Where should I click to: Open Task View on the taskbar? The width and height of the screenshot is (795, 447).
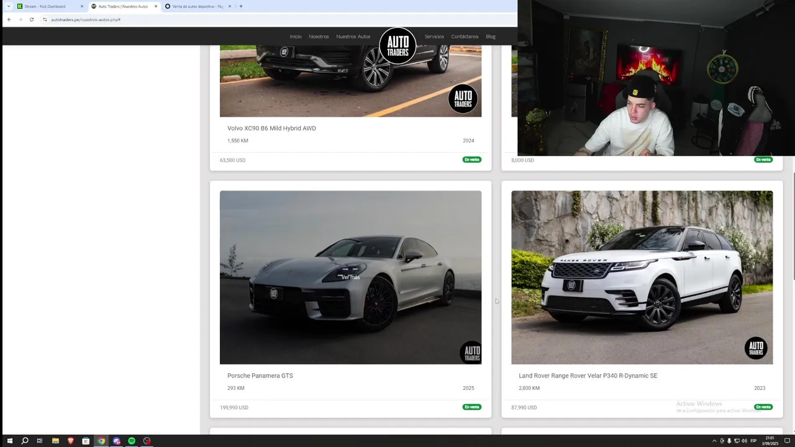click(x=40, y=441)
